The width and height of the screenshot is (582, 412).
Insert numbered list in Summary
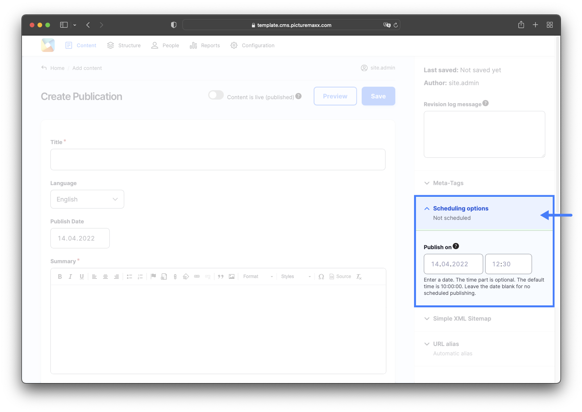(x=140, y=276)
